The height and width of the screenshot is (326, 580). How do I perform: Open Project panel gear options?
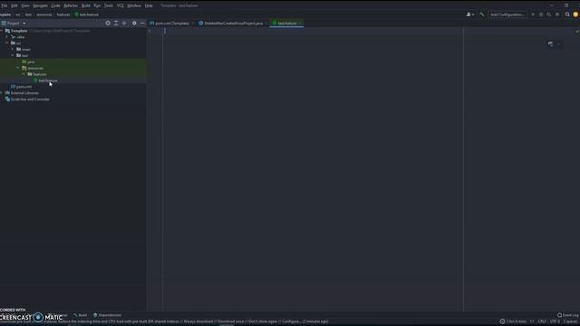(134, 24)
